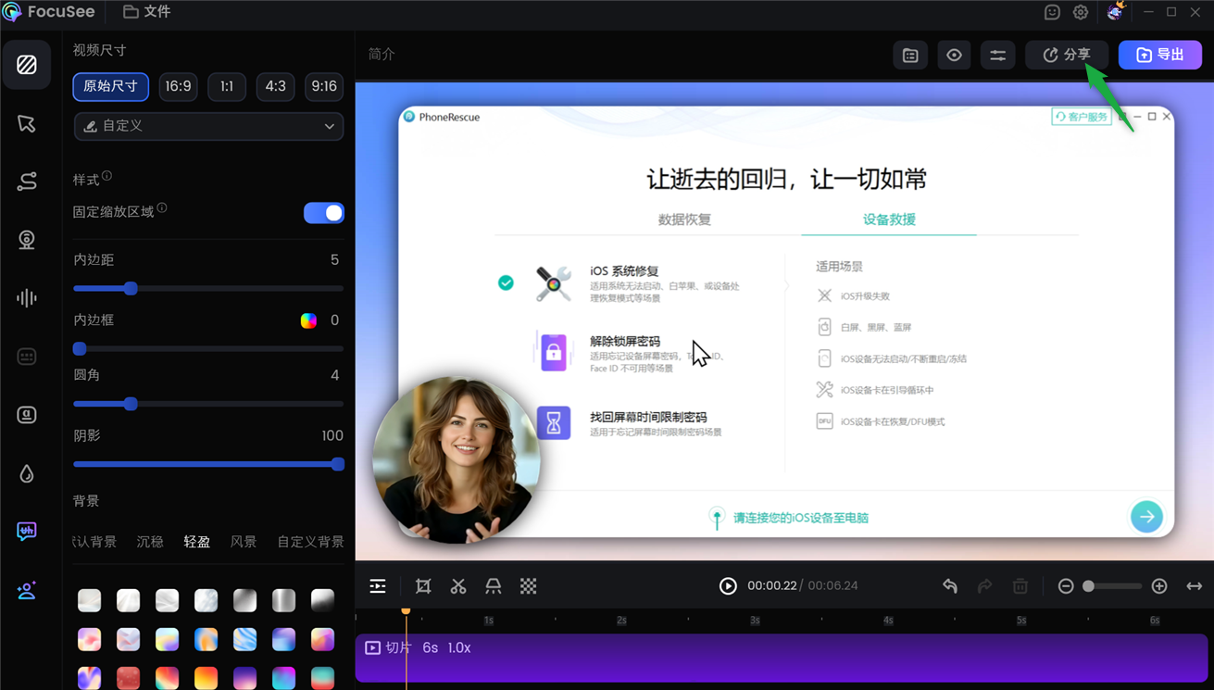Select the 16:9 aspect ratio
The image size is (1214, 690).
tap(178, 86)
